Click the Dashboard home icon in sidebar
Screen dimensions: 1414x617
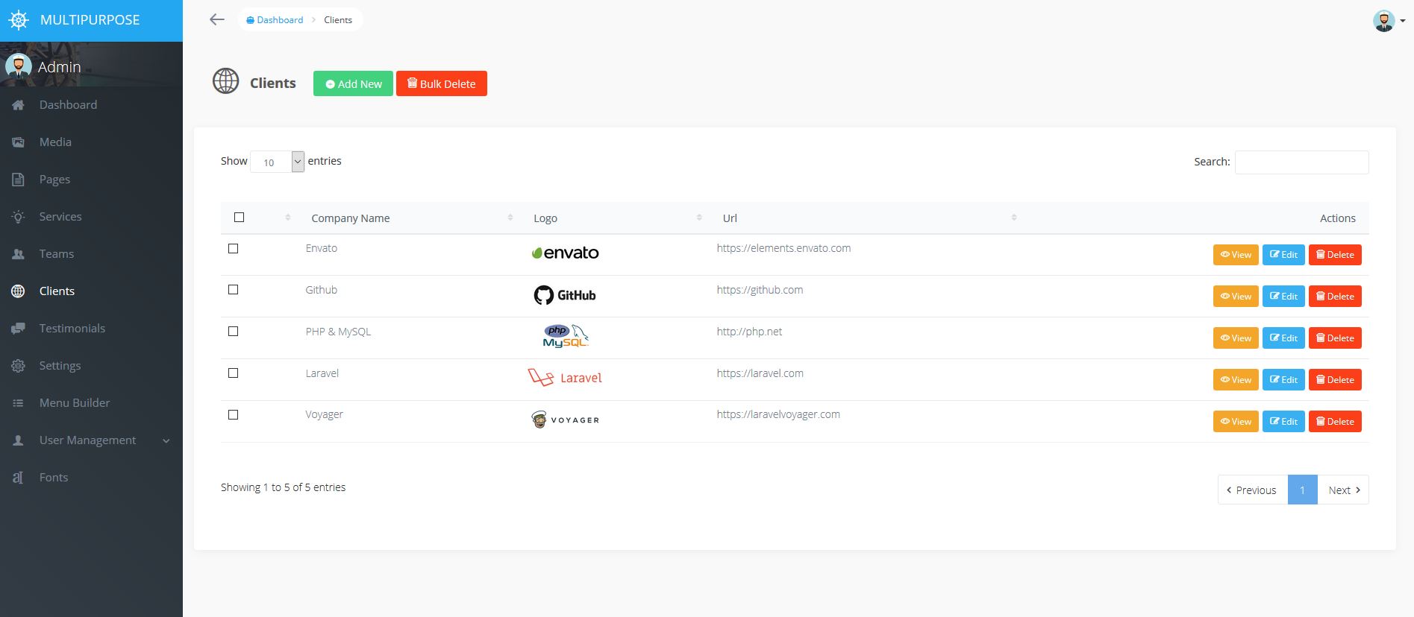pyautogui.click(x=19, y=105)
